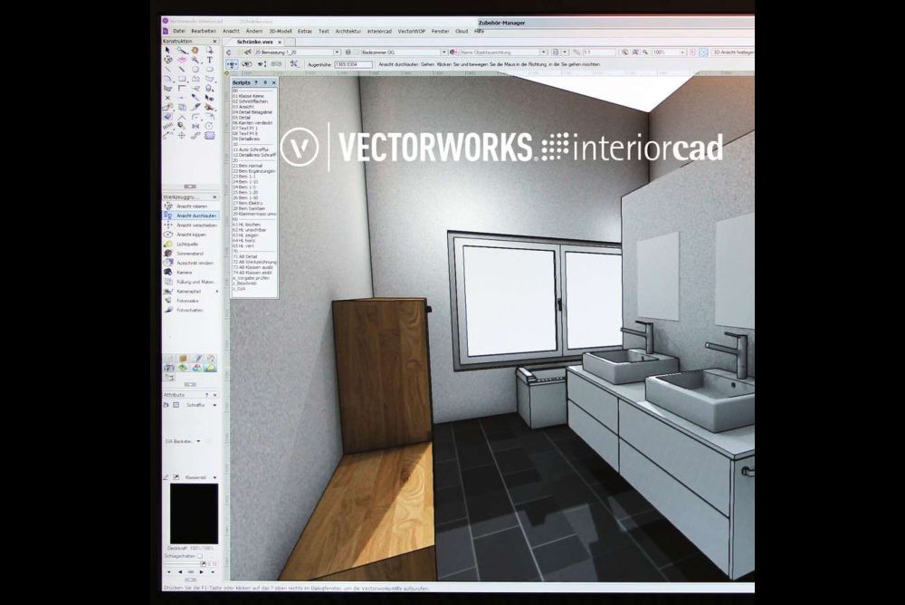The height and width of the screenshot is (605, 905).
Task: Click the black fill color preview swatch
Action: click(194, 514)
